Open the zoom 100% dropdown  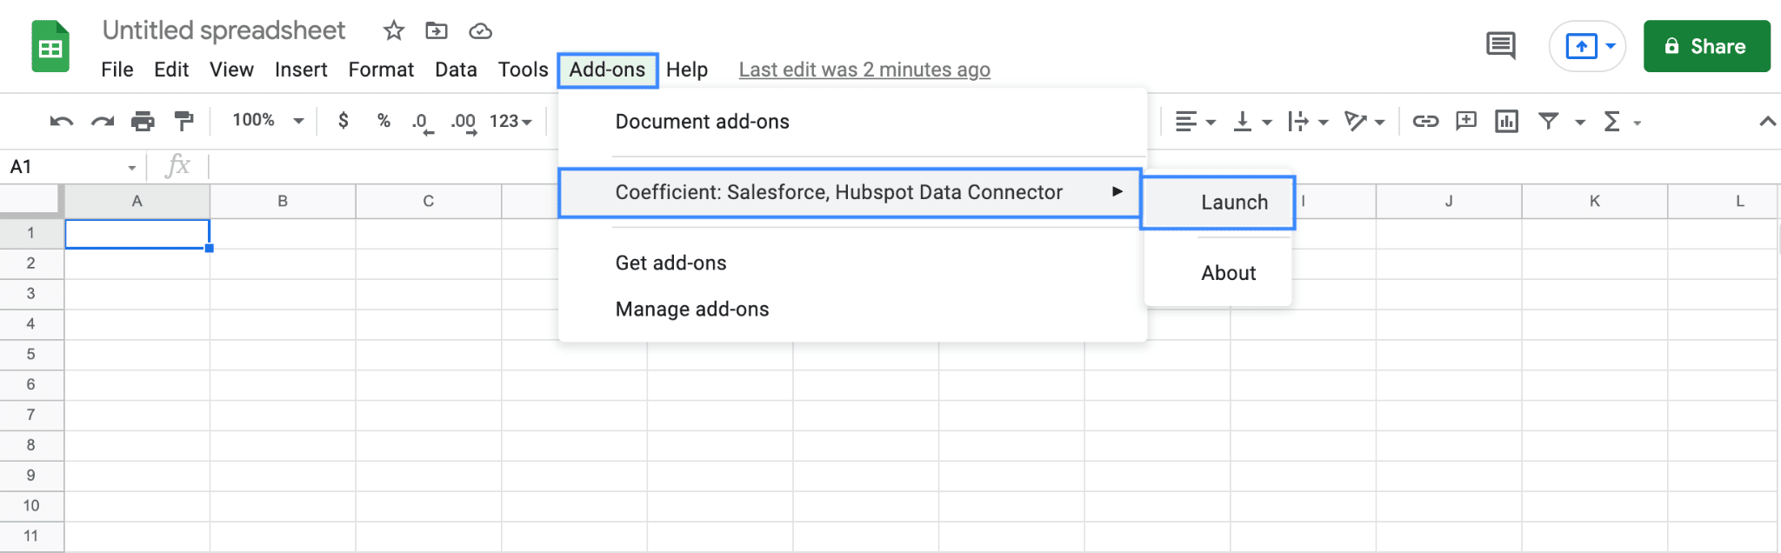coord(268,120)
